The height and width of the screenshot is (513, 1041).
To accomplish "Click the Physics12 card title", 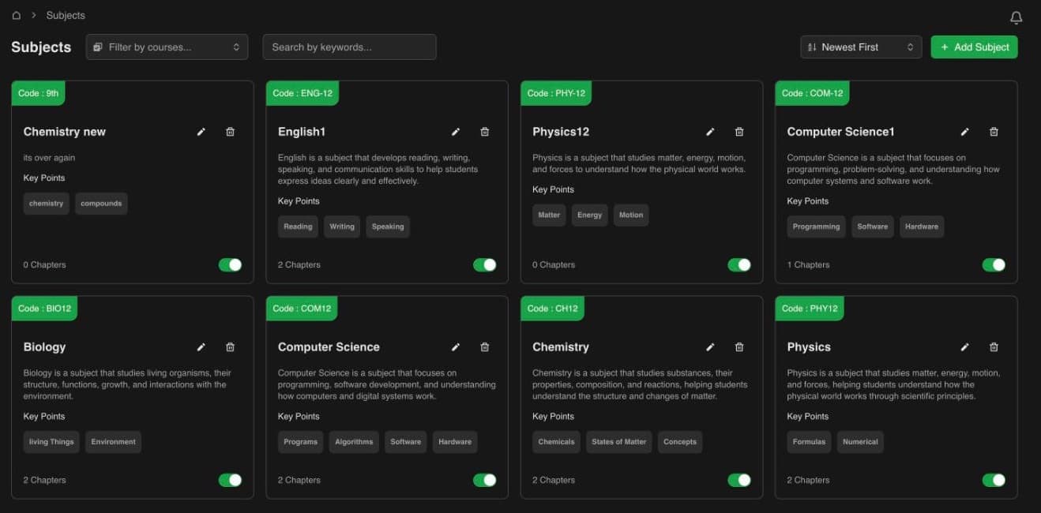I will click(561, 132).
